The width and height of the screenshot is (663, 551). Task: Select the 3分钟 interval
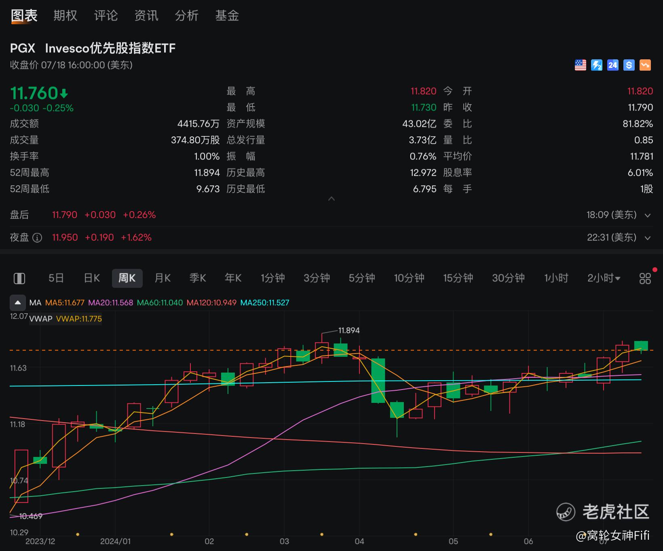pyautogui.click(x=317, y=278)
